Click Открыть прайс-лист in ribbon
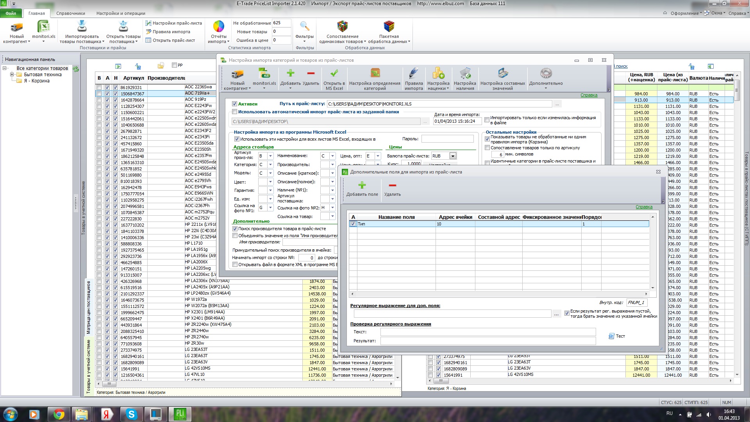Image resolution: width=750 pixels, height=422 pixels. pyautogui.click(x=170, y=40)
